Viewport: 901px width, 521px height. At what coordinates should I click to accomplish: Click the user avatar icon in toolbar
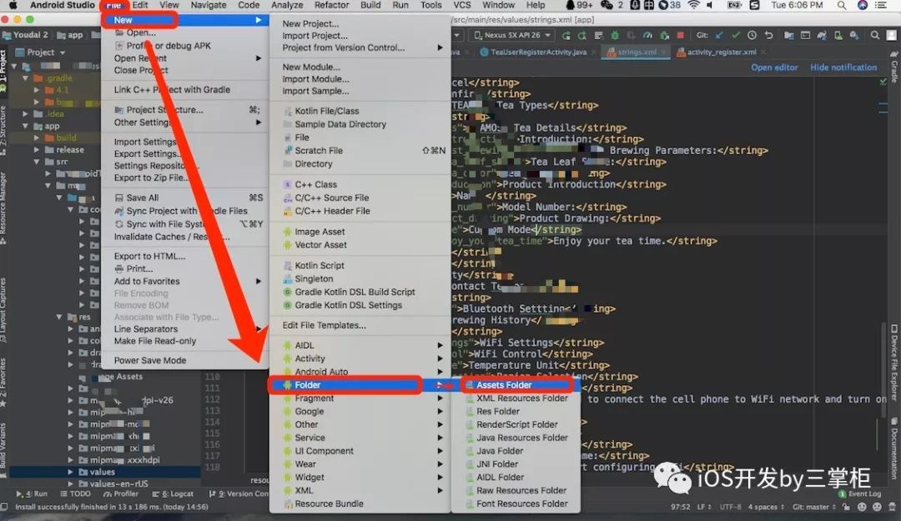[892, 35]
